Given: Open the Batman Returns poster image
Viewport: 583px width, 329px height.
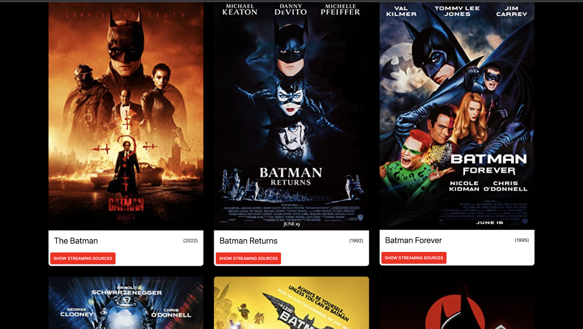Looking at the screenshot, I should 291,115.
